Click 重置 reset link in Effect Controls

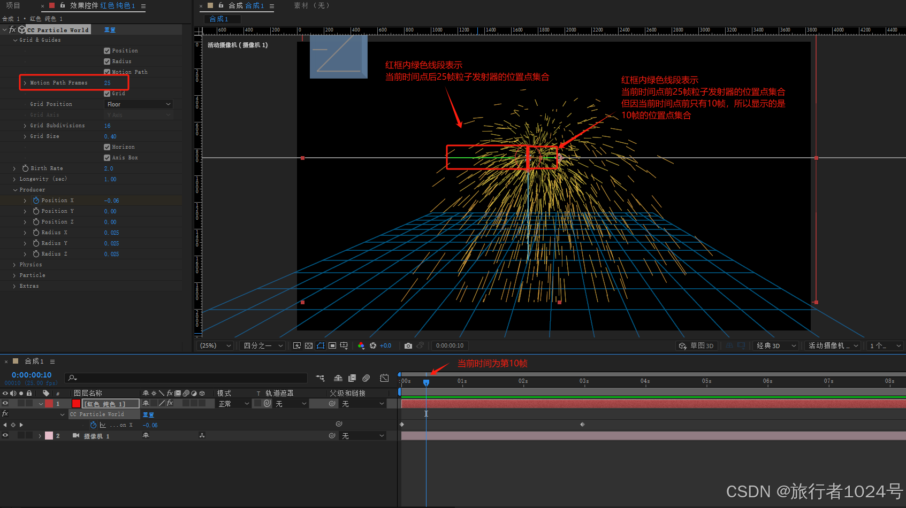click(110, 30)
